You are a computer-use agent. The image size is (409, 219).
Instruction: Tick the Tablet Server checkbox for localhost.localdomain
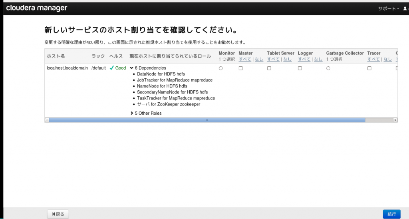[x=269, y=68]
